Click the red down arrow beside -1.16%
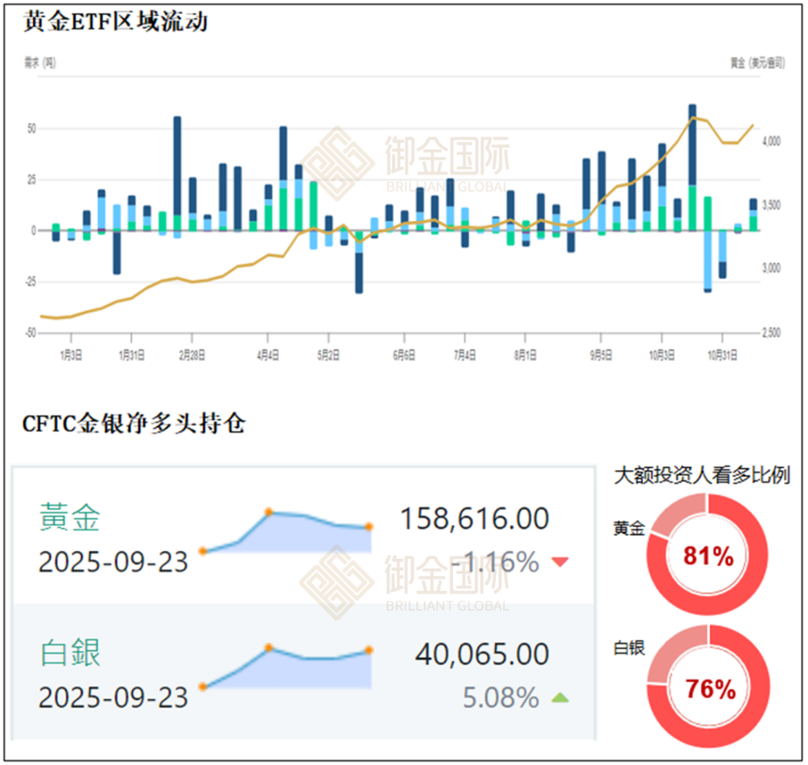This screenshot has height=765, width=808. 560,562
